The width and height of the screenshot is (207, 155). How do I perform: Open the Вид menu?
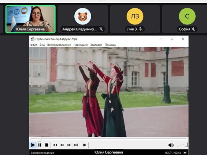tap(42, 45)
